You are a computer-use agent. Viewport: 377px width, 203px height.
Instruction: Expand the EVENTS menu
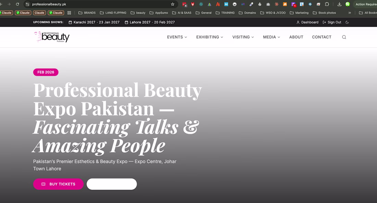[177, 37]
